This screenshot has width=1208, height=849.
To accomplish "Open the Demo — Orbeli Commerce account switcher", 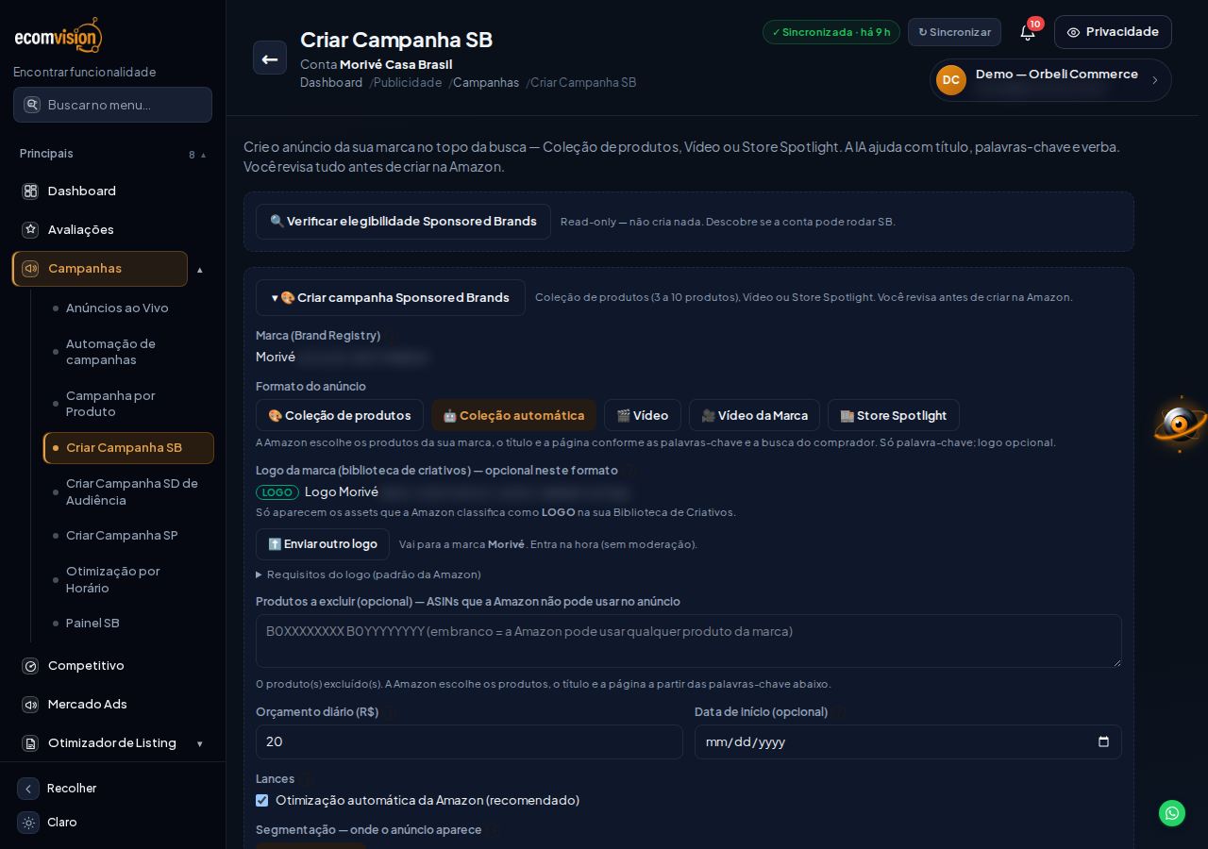I will (x=1050, y=80).
